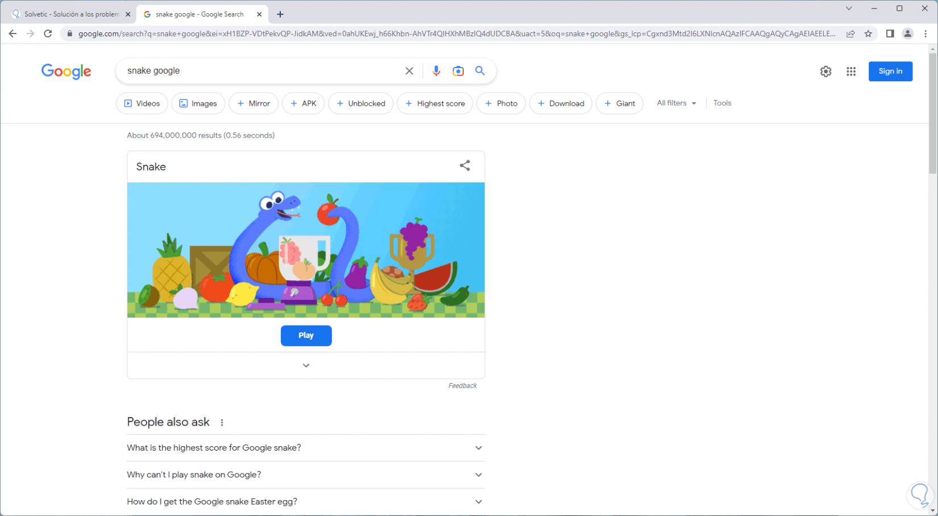Open People also ask options menu
The height and width of the screenshot is (516, 938).
(x=222, y=422)
